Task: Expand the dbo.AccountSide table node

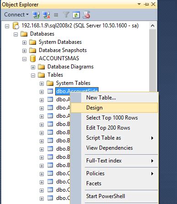Action: [42, 92]
